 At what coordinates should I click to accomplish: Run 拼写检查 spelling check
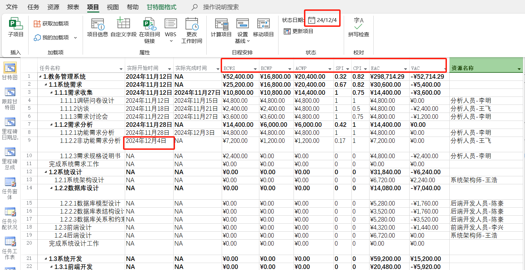pyautogui.click(x=359, y=27)
